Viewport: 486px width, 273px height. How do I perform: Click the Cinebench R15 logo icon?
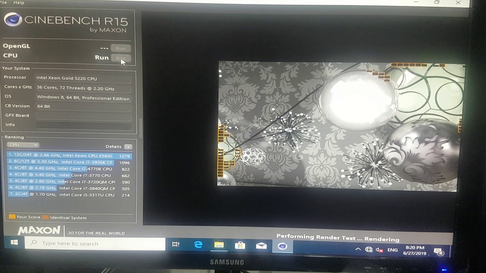click(13, 20)
